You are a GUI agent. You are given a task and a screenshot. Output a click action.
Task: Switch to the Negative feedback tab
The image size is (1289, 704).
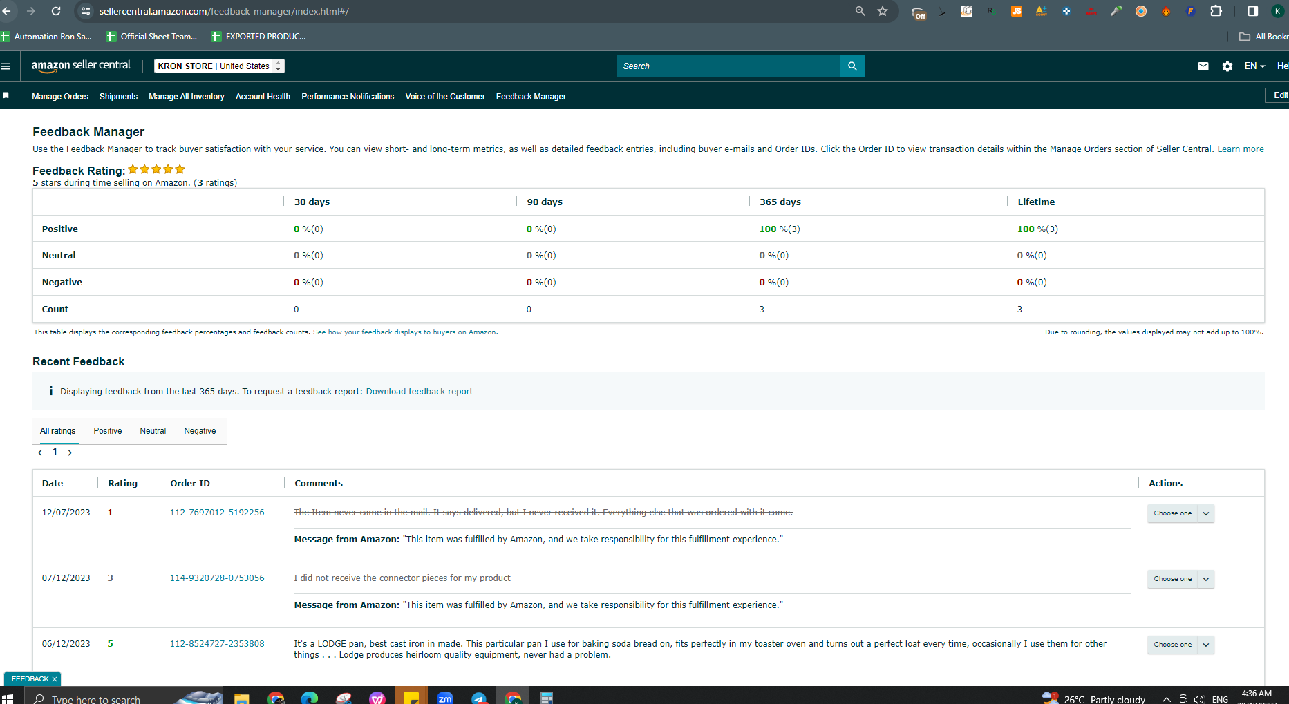200,431
